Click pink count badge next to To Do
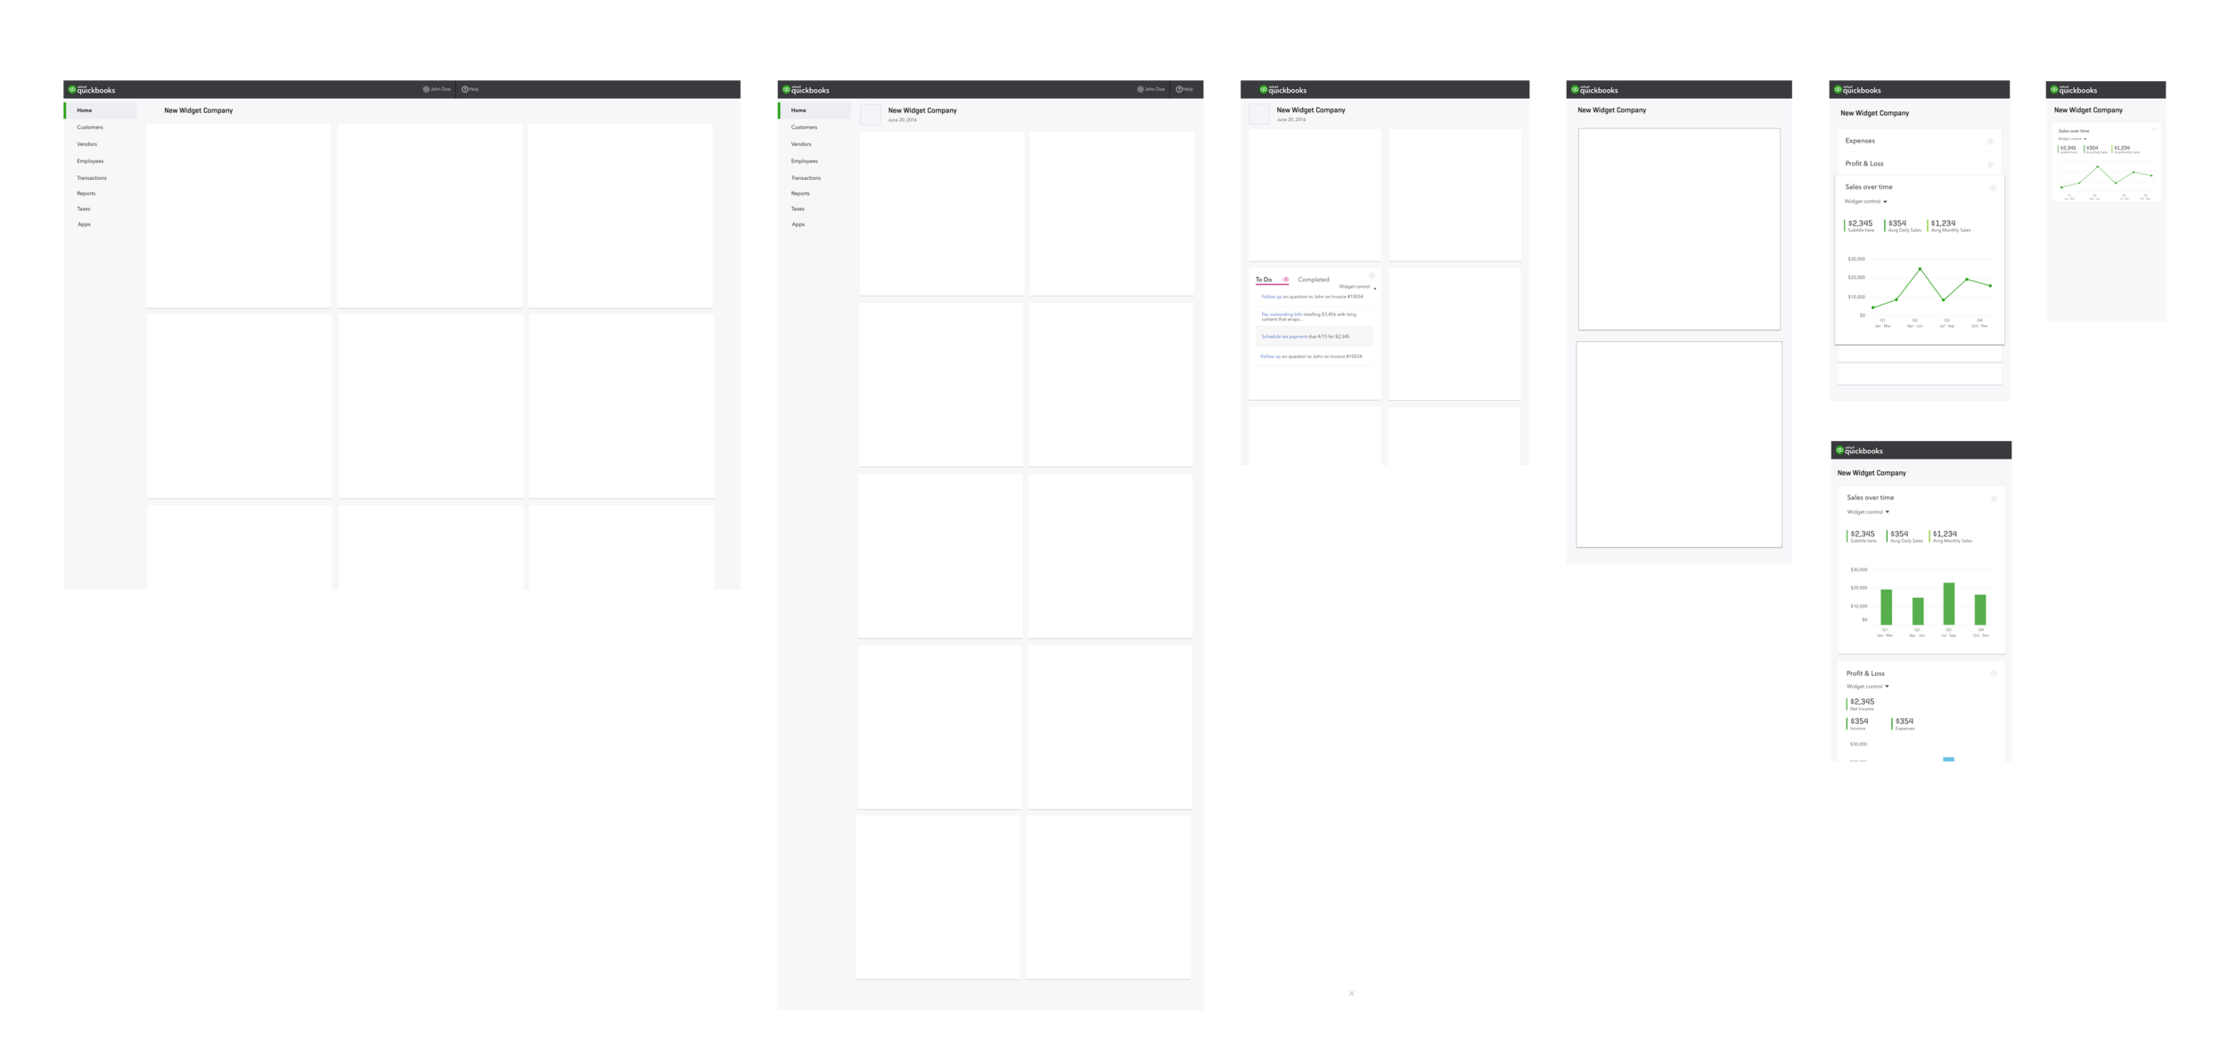The width and height of the screenshot is (2228, 1060). pyautogui.click(x=1285, y=280)
